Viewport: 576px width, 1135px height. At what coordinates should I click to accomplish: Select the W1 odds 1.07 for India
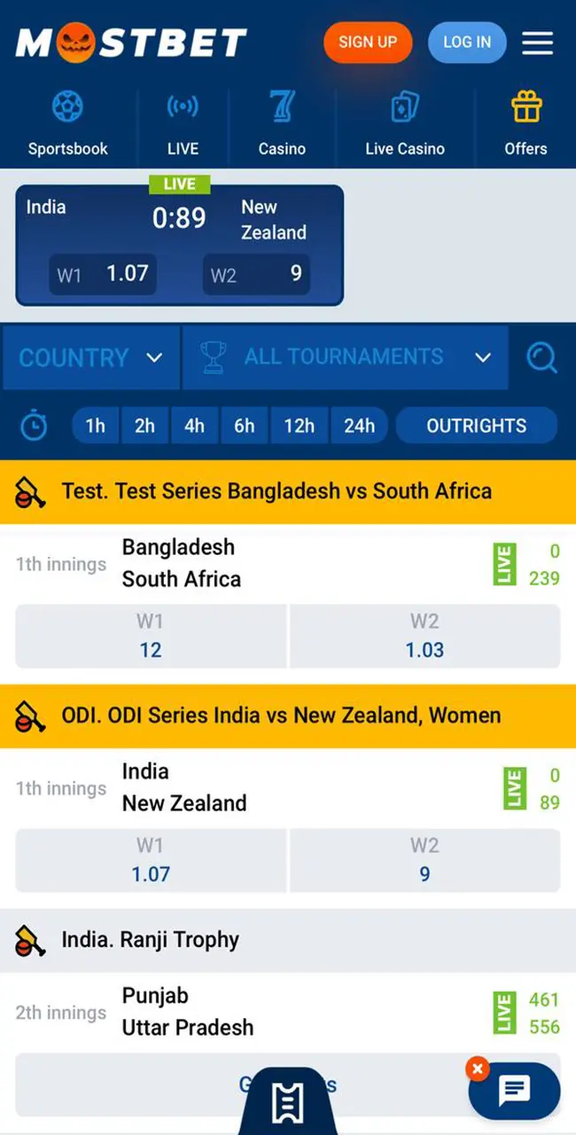[x=150, y=860]
